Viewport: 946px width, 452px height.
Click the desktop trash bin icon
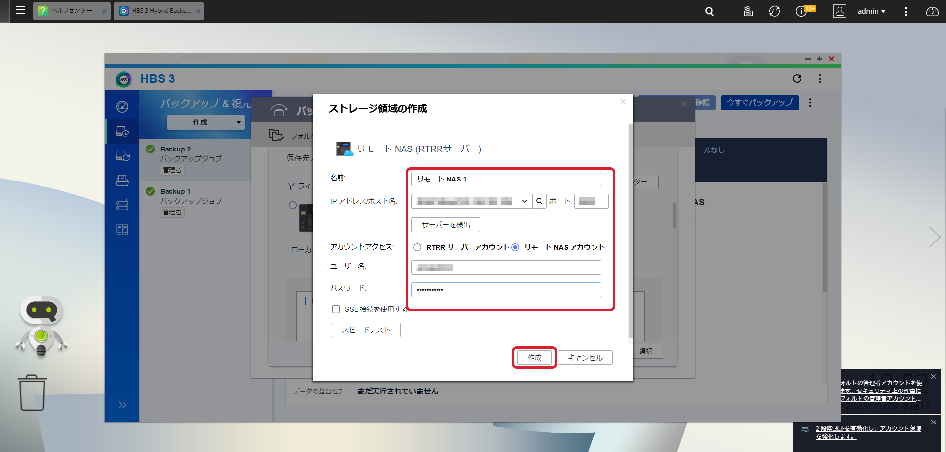(33, 392)
